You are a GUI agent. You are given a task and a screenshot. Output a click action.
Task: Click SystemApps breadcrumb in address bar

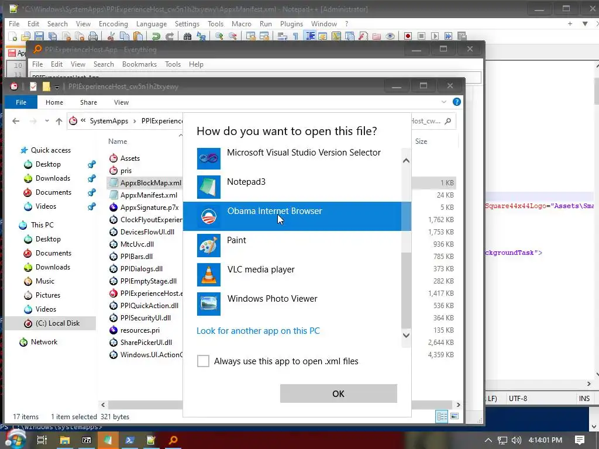pos(109,121)
